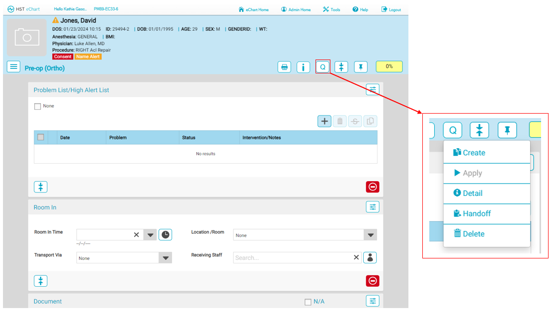The height and width of the screenshot is (313, 553).
Task: Check the None checkbox under Problem List
Action: tap(38, 106)
